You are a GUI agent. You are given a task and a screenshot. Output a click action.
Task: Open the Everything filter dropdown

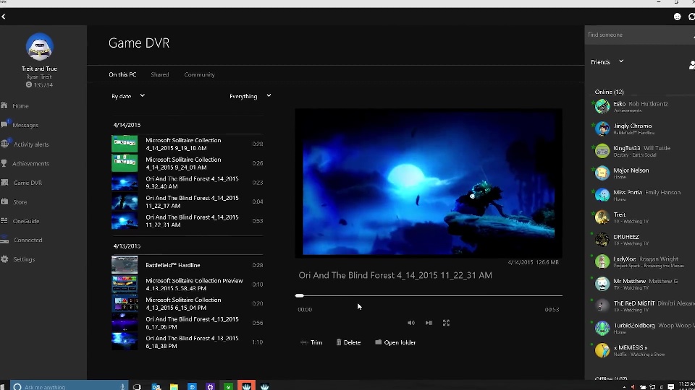pos(250,96)
